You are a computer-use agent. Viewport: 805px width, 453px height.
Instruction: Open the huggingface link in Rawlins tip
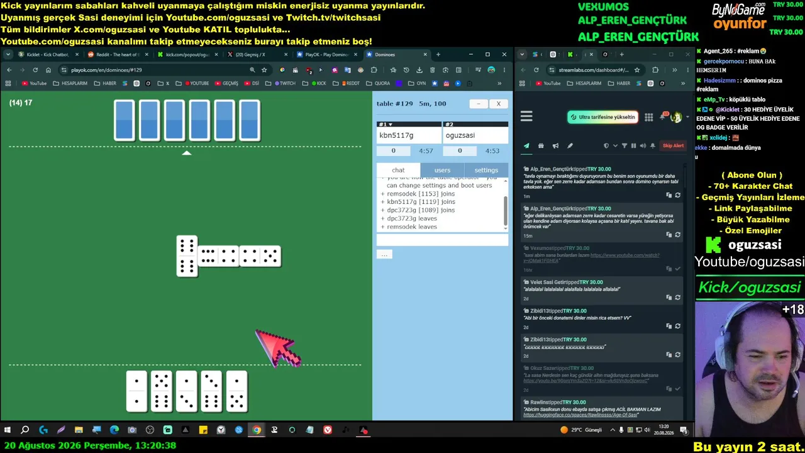tap(580, 415)
